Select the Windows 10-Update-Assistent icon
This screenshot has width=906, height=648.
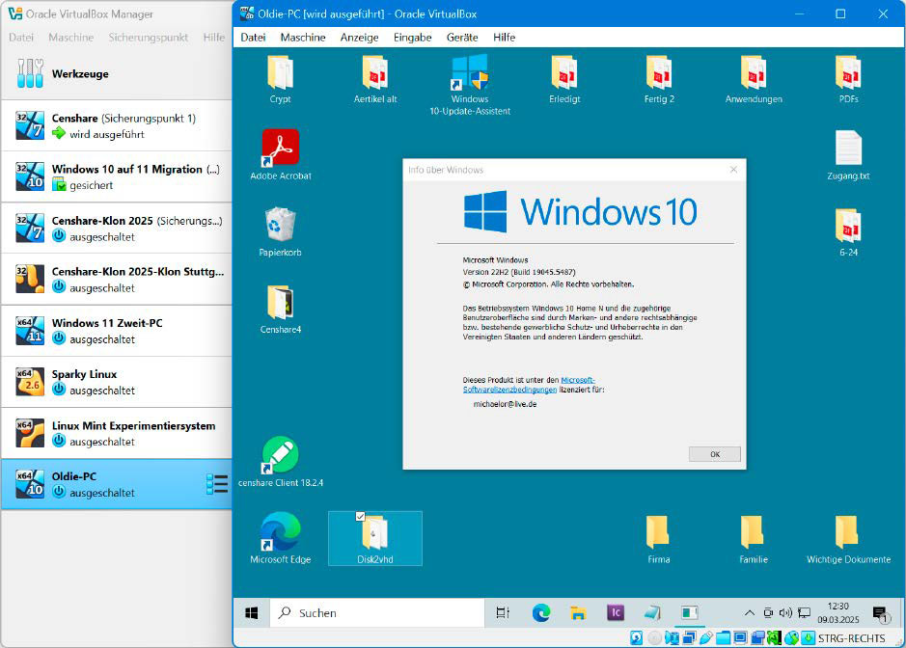[x=470, y=74]
